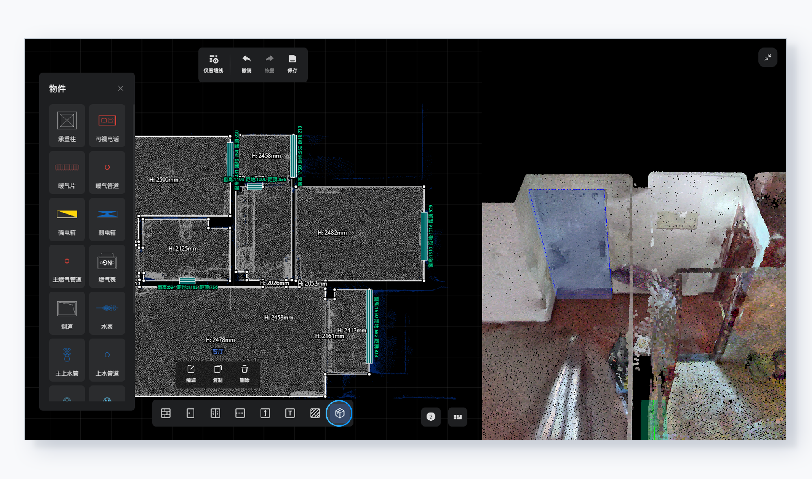
Task: Click the 撤销 undo button
Action: pos(246,64)
